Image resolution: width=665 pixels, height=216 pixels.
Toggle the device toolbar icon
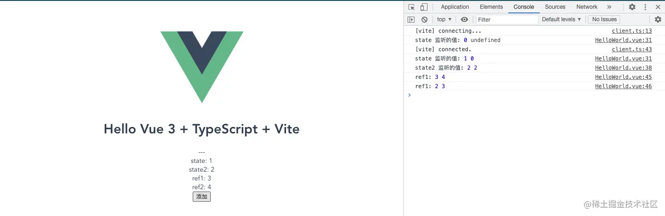click(424, 7)
